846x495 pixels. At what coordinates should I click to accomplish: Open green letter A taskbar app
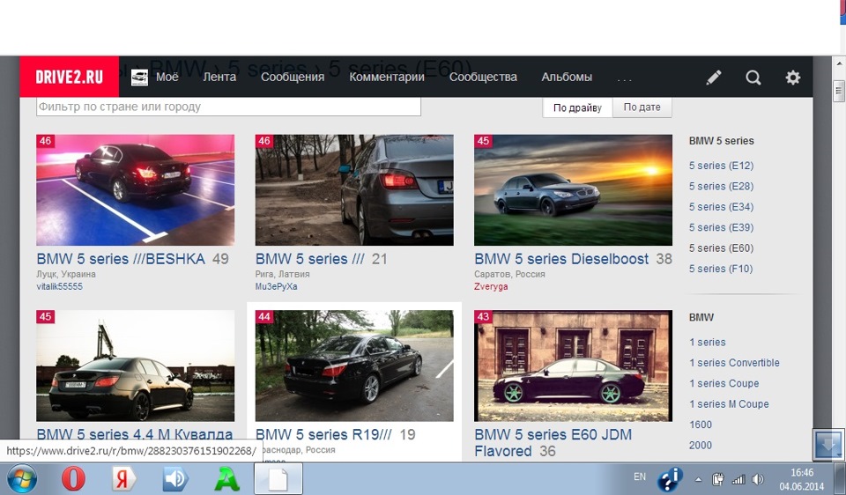(x=226, y=478)
